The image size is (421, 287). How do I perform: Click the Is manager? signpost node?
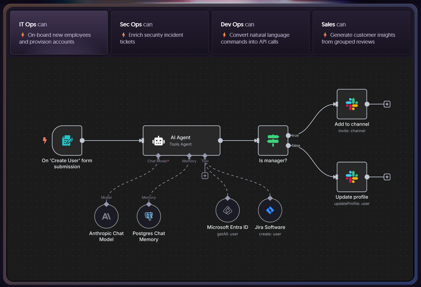coord(273,141)
